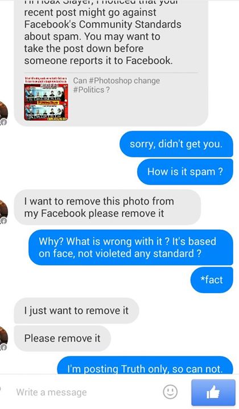Viewport: 239px width, 409px height.
Task: Tap the 'Please remove it' message bubble
Action: tap(62, 339)
